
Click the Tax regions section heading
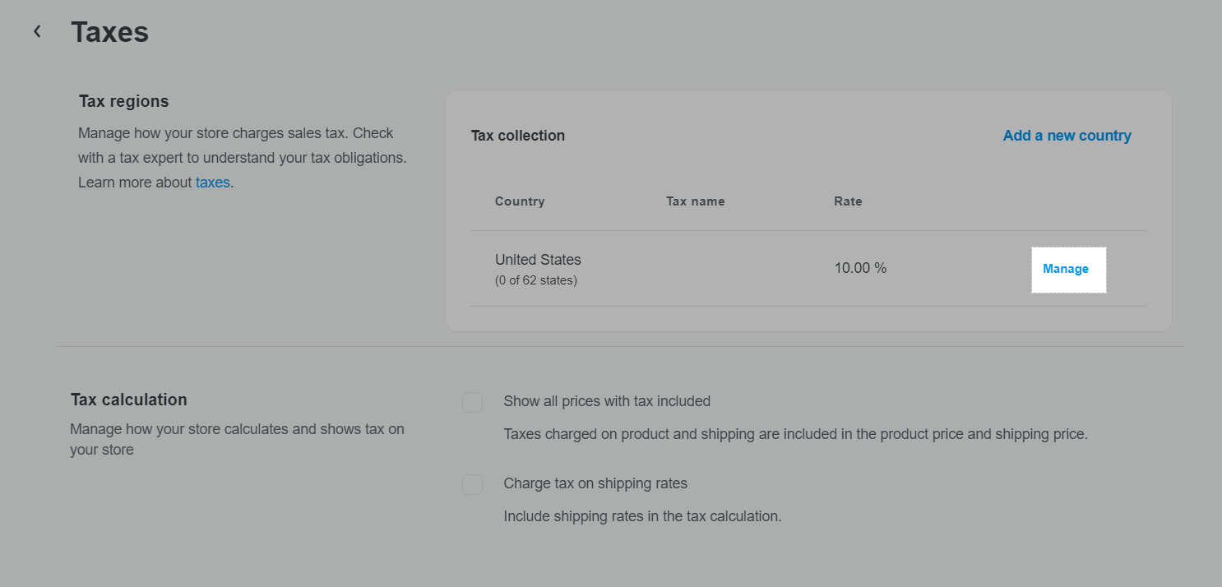click(x=124, y=101)
